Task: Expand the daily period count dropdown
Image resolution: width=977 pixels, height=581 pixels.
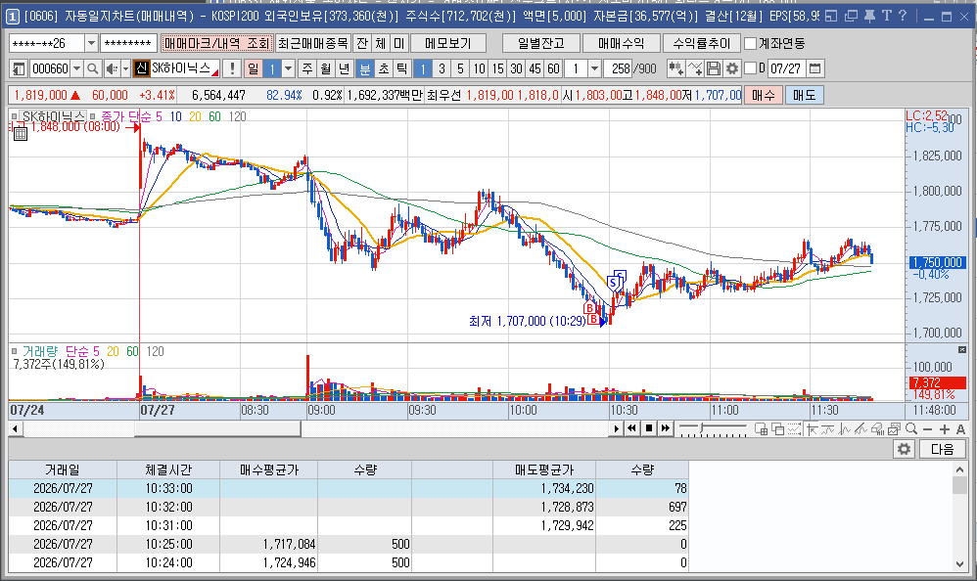Action: [x=288, y=68]
